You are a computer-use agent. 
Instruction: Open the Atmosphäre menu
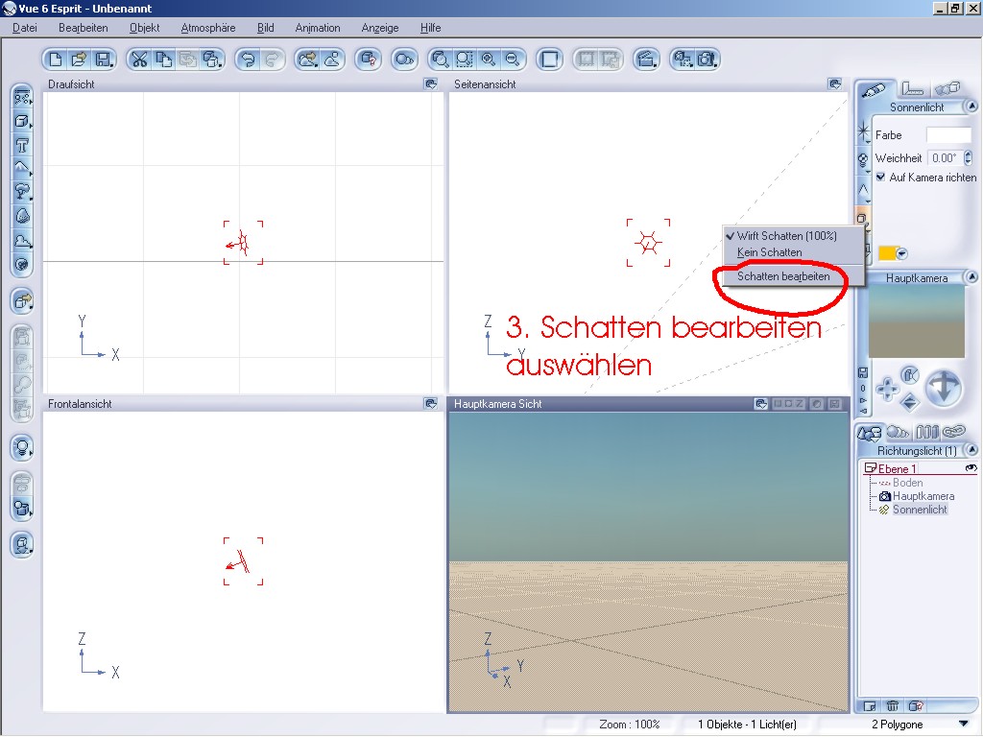(x=208, y=28)
